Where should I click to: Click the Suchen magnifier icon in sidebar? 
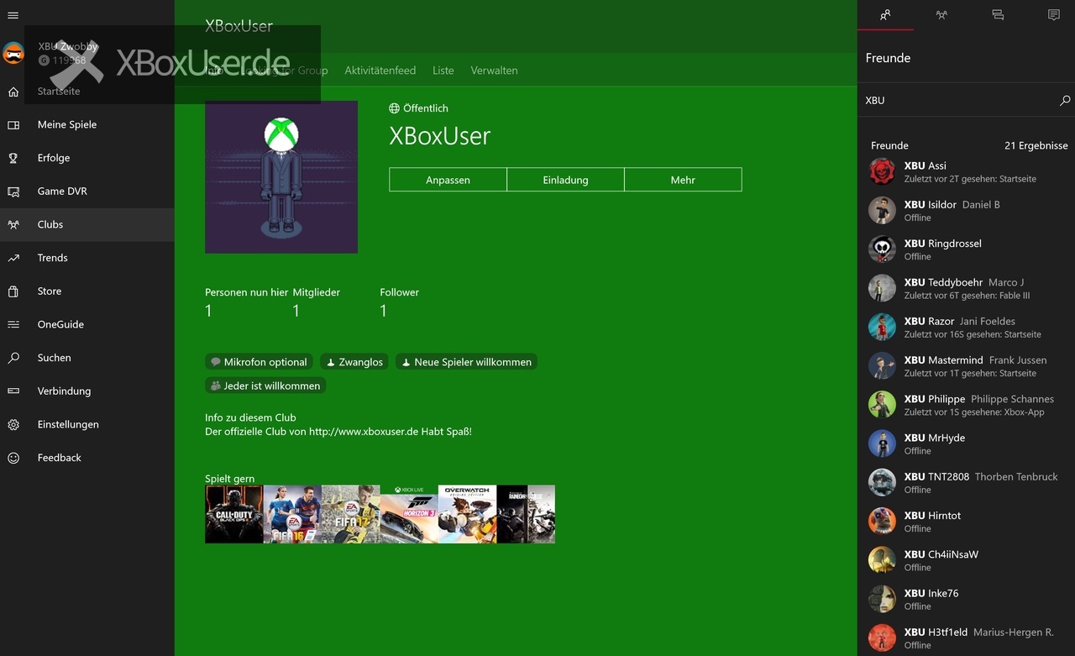[x=13, y=358]
